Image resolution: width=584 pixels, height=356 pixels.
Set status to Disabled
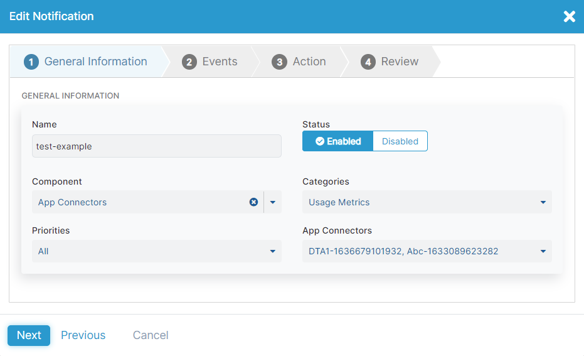tap(400, 141)
